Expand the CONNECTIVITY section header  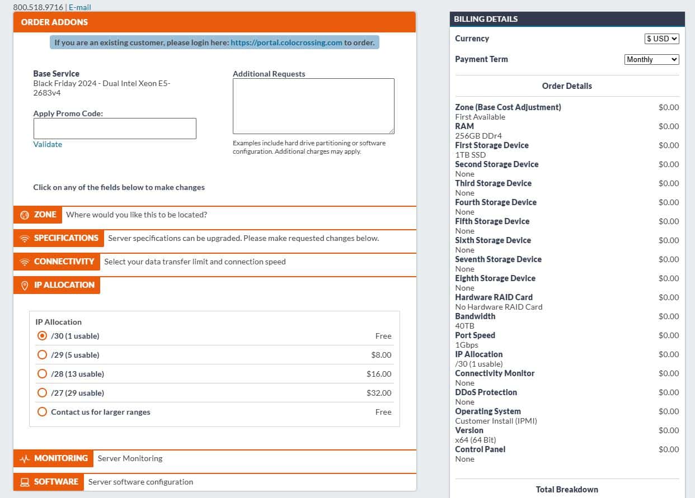tap(64, 262)
